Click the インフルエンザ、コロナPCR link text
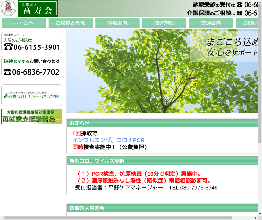 click(x=108, y=140)
